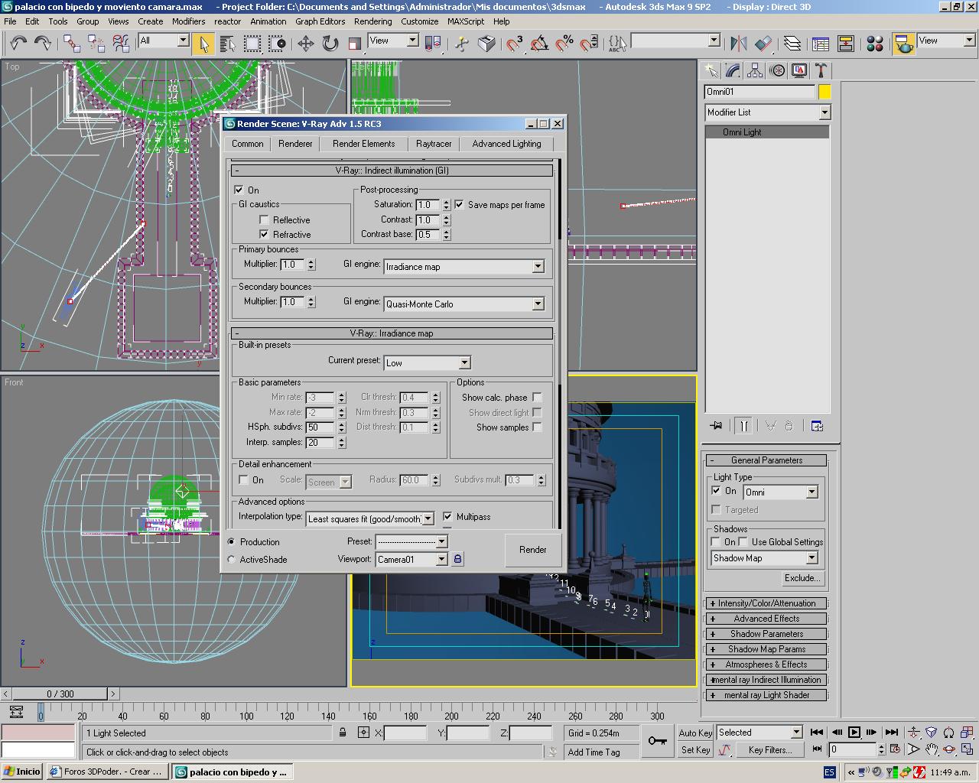Activate the Select and Move tool

coord(306,44)
